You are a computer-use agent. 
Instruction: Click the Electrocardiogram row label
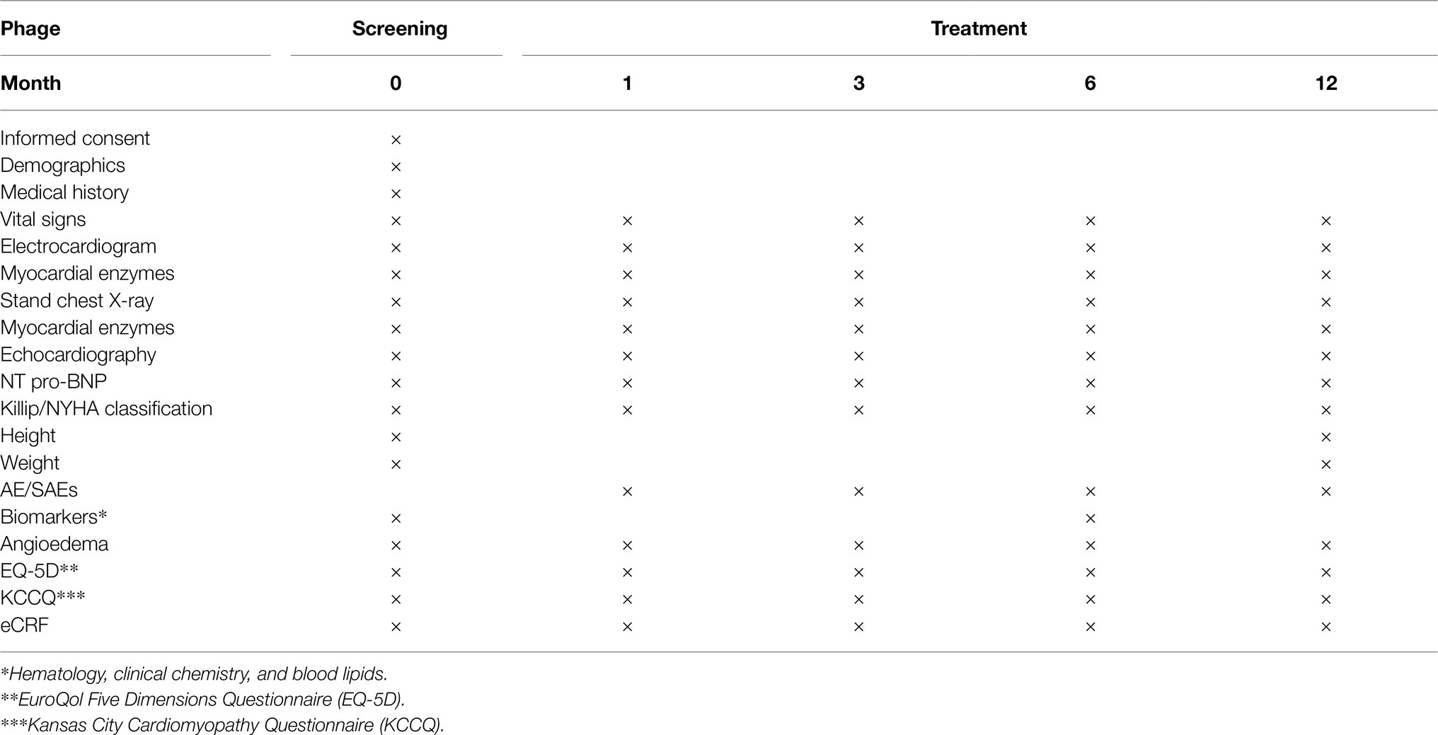79,247
